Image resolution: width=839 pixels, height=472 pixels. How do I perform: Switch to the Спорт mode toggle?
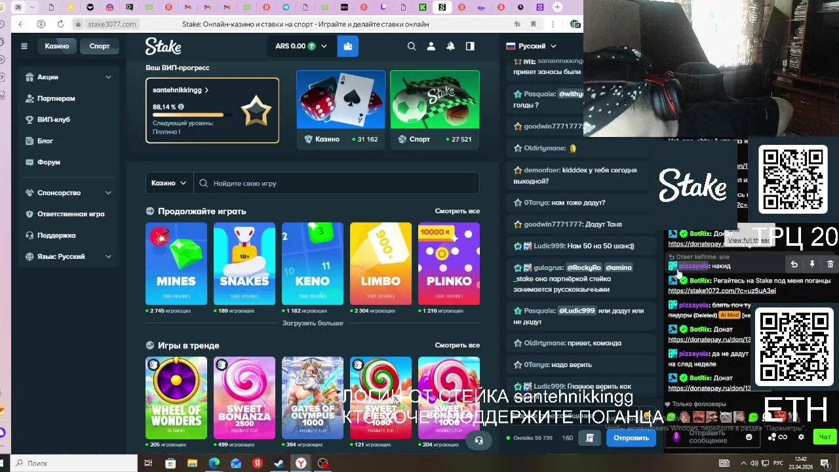click(100, 46)
